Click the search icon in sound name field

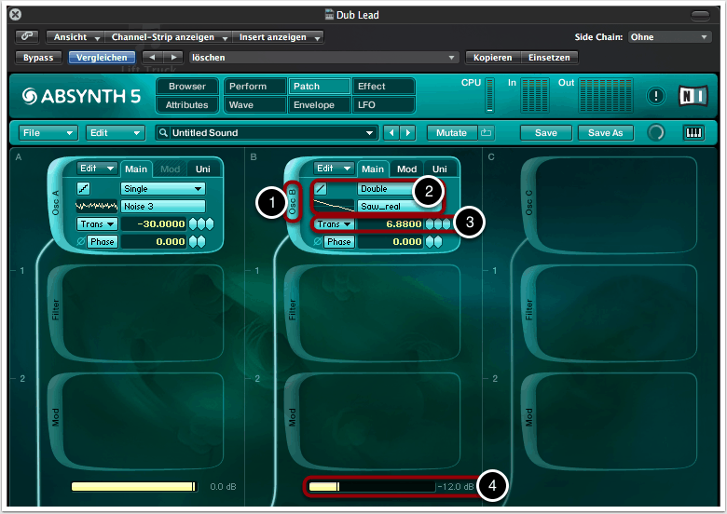point(163,133)
